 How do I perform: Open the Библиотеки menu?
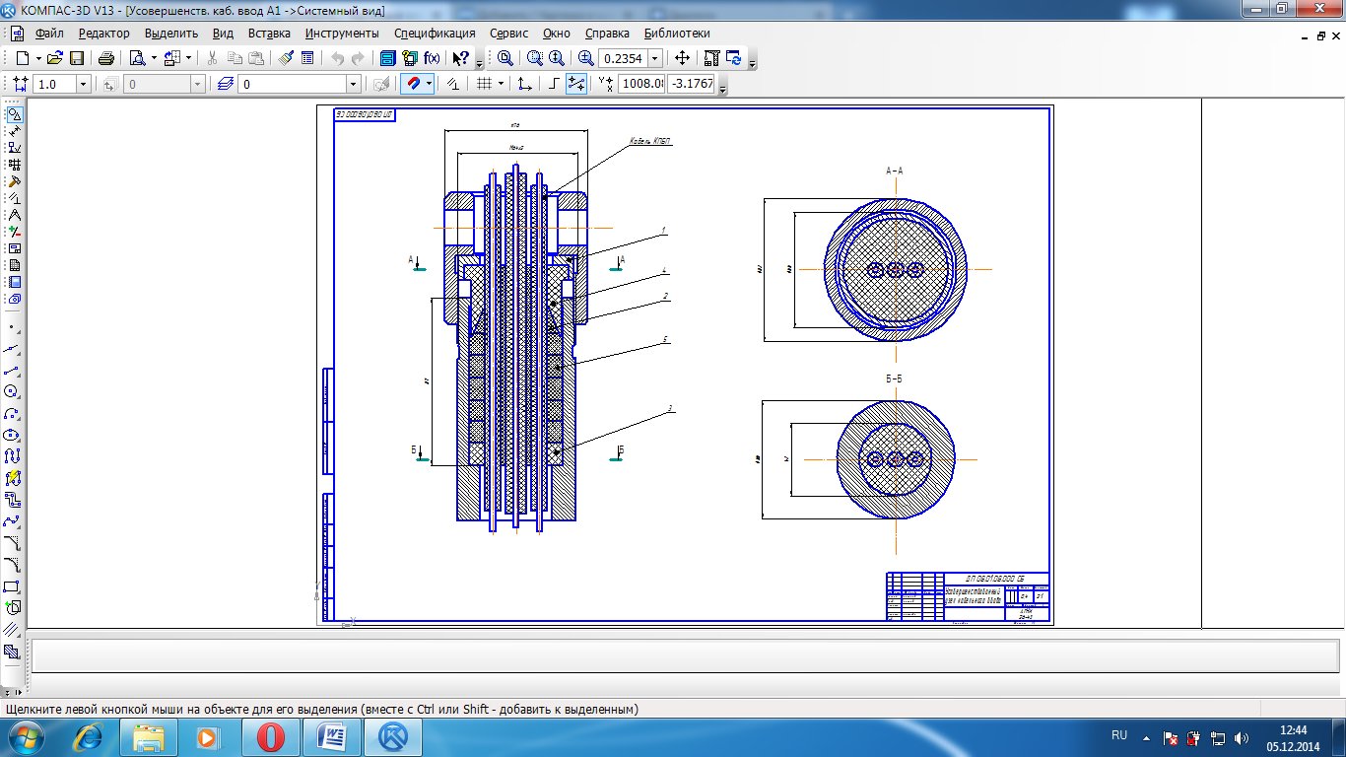677,34
